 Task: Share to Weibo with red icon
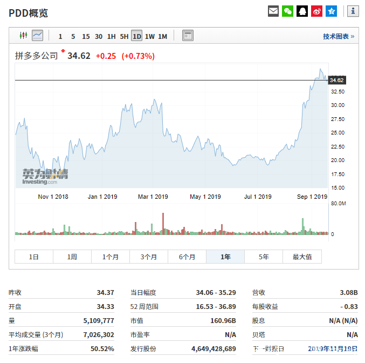(x=316, y=11)
